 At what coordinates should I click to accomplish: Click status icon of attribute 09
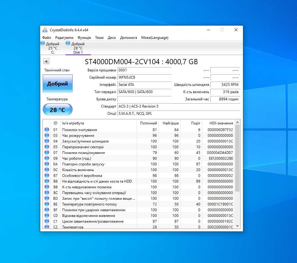point(47,158)
